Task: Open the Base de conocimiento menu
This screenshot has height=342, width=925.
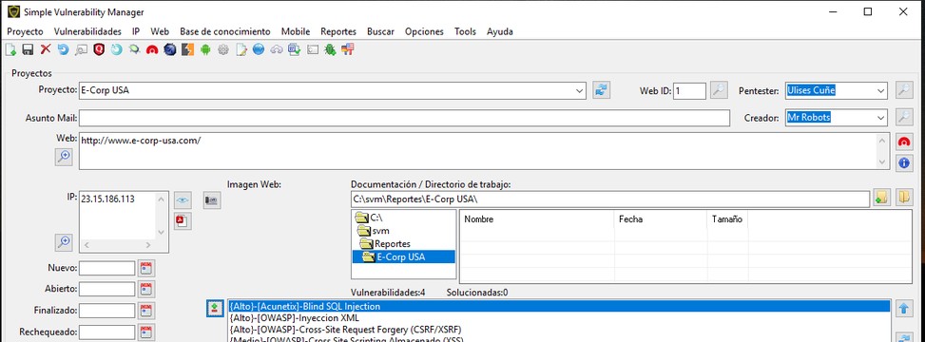Action: point(224,32)
